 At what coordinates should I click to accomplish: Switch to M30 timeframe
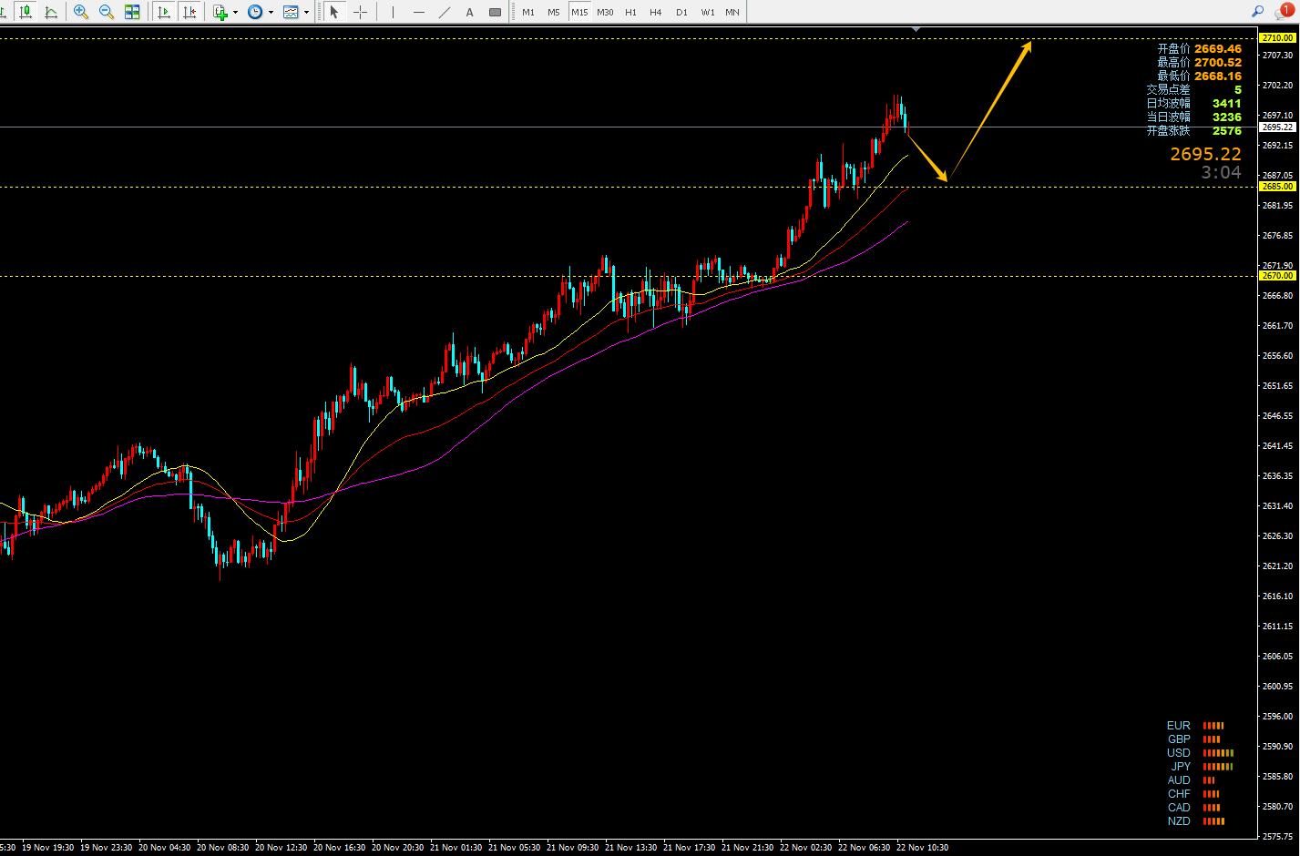pos(605,12)
